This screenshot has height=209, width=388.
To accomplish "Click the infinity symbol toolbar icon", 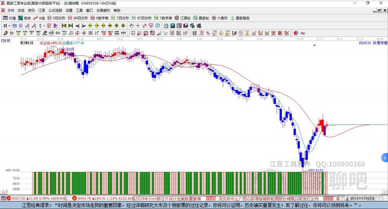I will click(x=303, y=33).
